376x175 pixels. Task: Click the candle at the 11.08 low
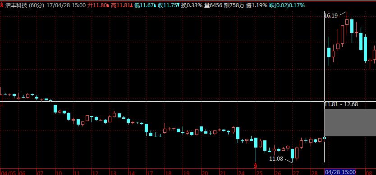coord(292,154)
